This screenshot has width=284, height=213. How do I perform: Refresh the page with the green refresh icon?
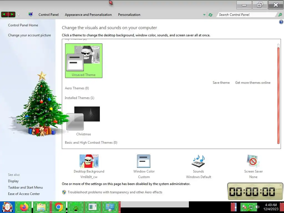click(210, 15)
